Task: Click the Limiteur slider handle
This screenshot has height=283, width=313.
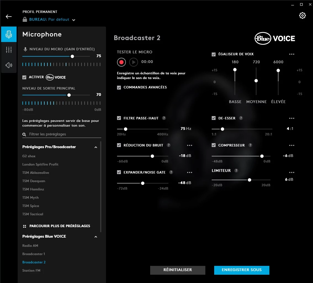Action: [x=250, y=180]
